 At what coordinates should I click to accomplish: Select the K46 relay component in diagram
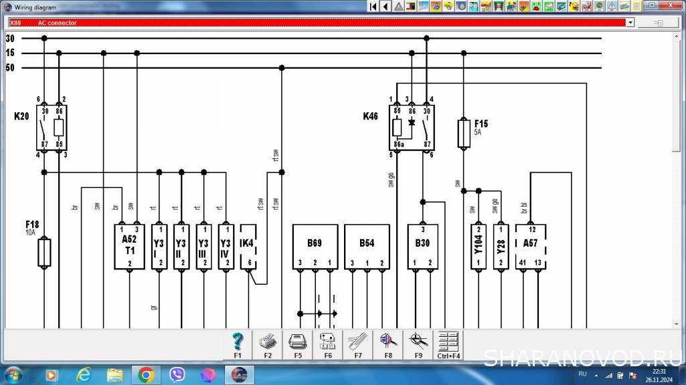[x=412, y=127]
